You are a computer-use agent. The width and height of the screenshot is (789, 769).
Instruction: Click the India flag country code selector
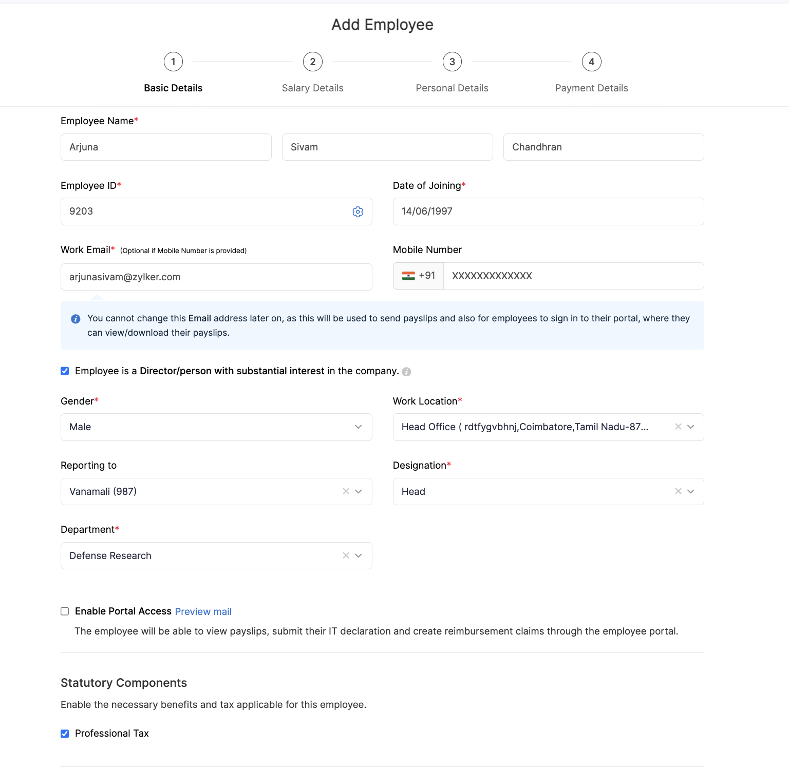(x=418, y=276)
